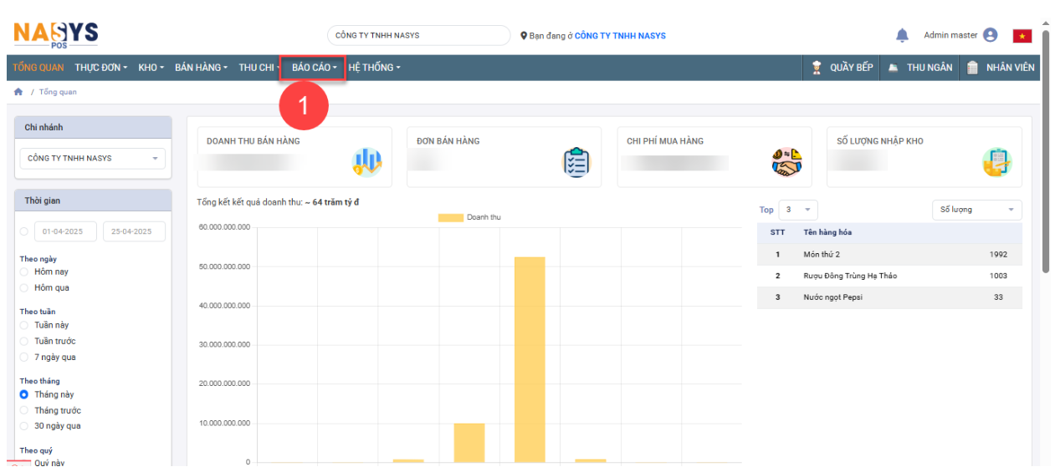This screenshot has height=467, width=1055.
Task: Click the Chi phí mua hàng handshake icon
Action: click(786, 162)
